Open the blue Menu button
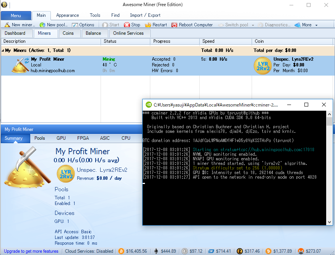This screenshot has width=335, height=255. pos(16,16)
